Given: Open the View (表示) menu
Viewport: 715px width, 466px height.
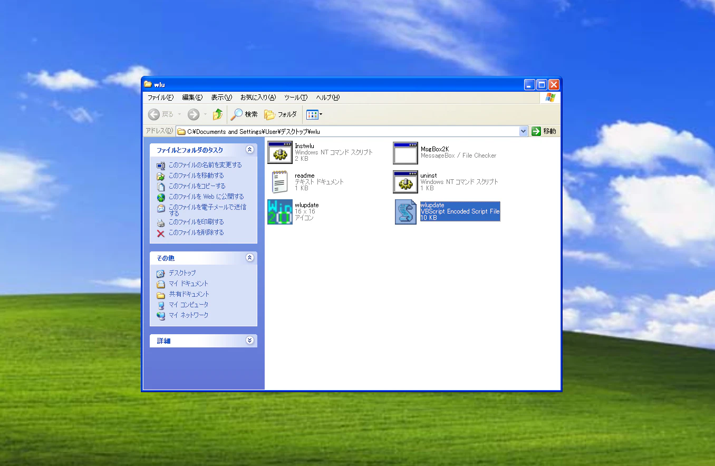Looking at the screenshot, I should [221, 98].
